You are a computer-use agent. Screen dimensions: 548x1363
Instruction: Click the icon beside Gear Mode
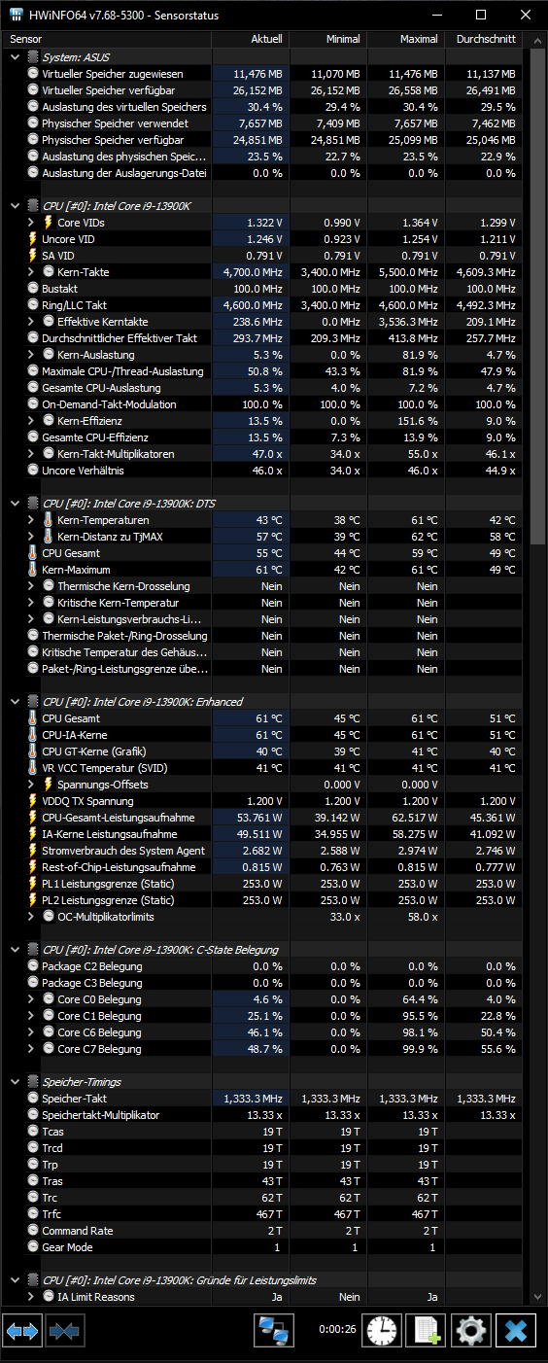[x=33, y=1247]
